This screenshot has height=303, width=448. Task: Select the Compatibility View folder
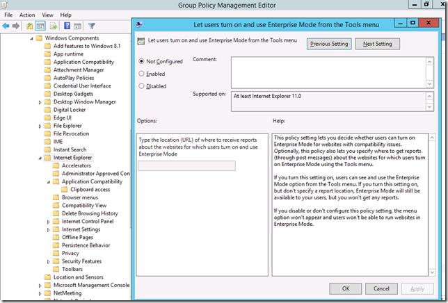point(83,206)
